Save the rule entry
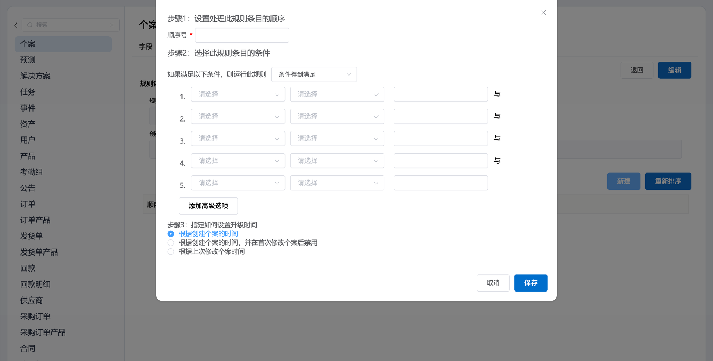Screen dimensions: 713x361 [x=530, y=283]
